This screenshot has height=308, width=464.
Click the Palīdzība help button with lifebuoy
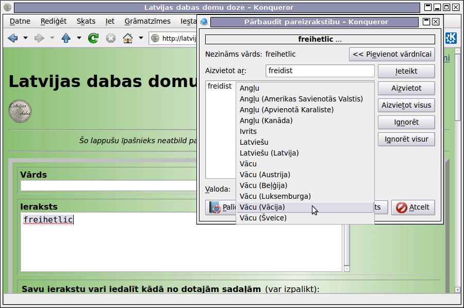point(221,208)
